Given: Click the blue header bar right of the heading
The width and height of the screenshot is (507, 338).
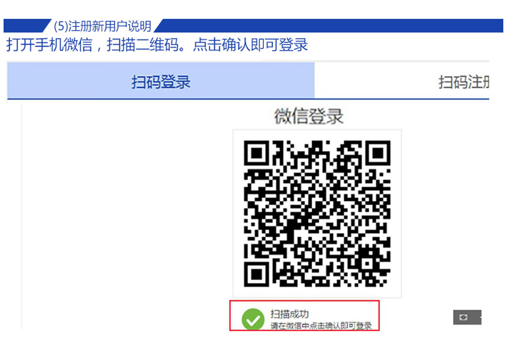Looking at the screenshot, I should 330,25.
